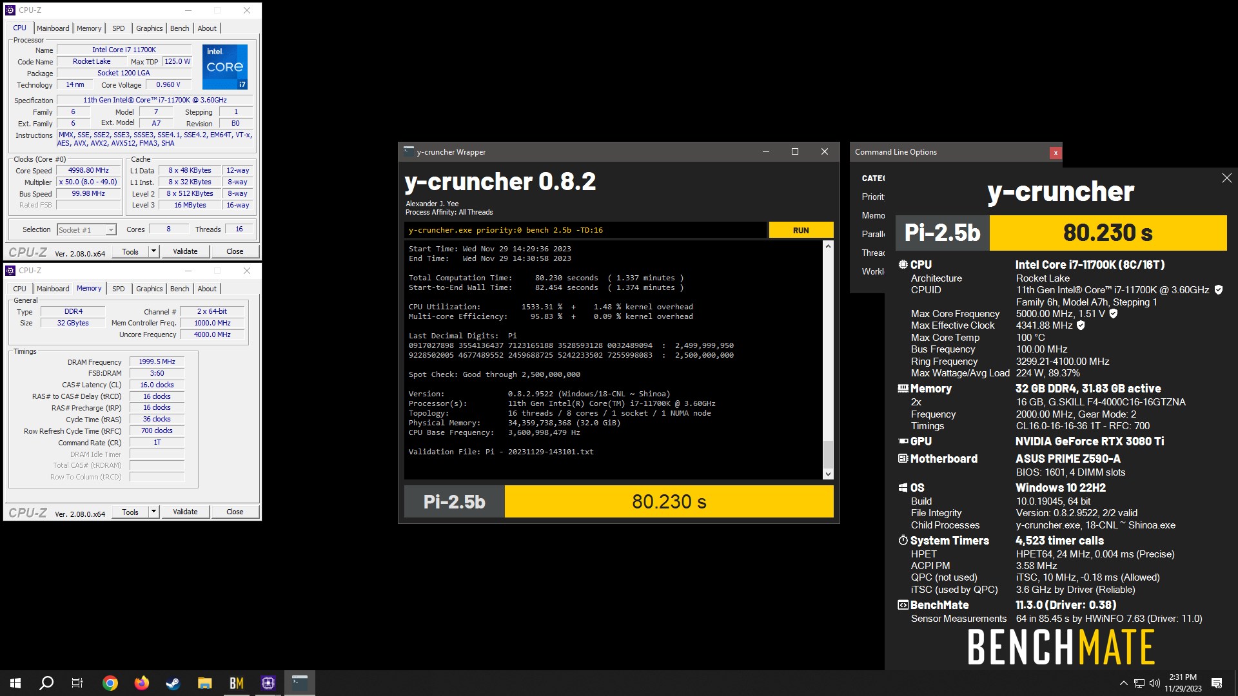Screen dimensions: 1238x696
Task: Click Tools button in bottom CPU-Z
Action: click(130, 512)
